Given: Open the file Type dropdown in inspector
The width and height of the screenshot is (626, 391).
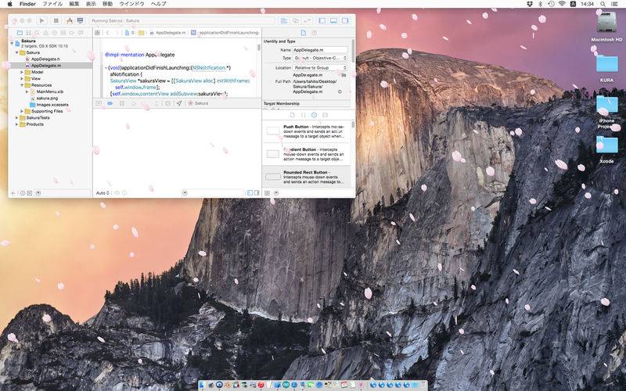Looking at the screenshot, I should click(x=320, y=58).
